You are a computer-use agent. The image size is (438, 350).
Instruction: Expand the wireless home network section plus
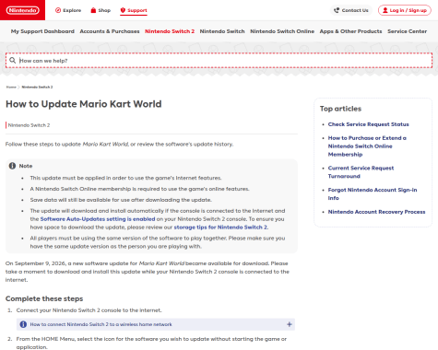tap(289, 324)
